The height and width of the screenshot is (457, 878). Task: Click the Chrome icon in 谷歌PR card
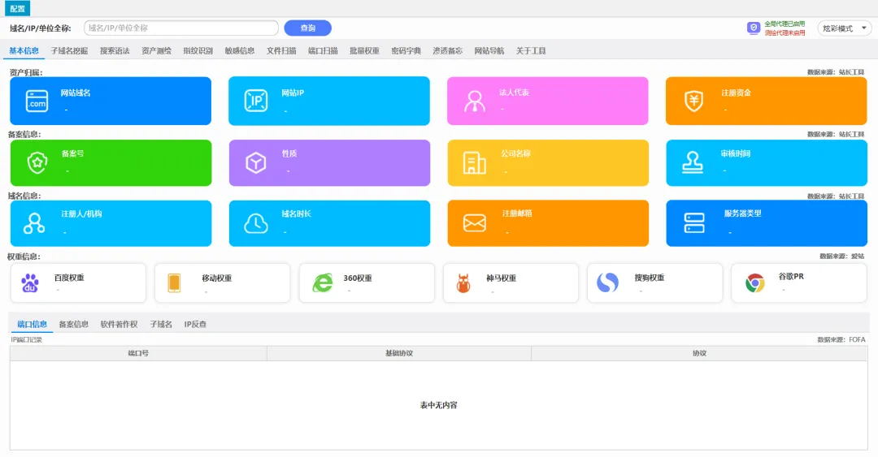(754, 282)
